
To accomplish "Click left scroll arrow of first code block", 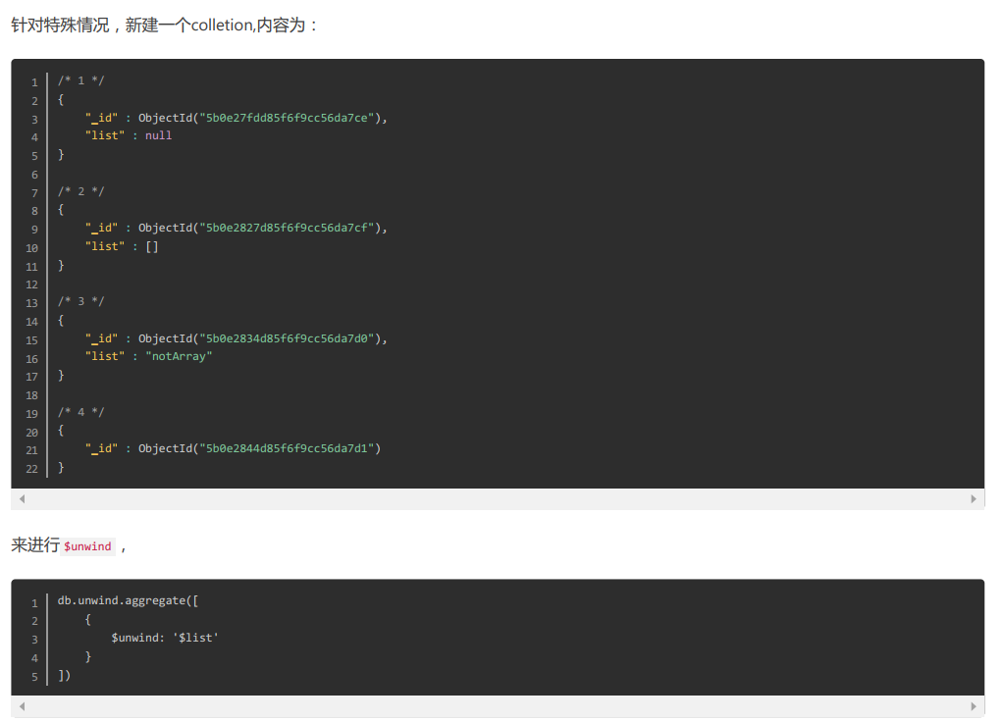I will pyautogui.click(x=23, y=499).
